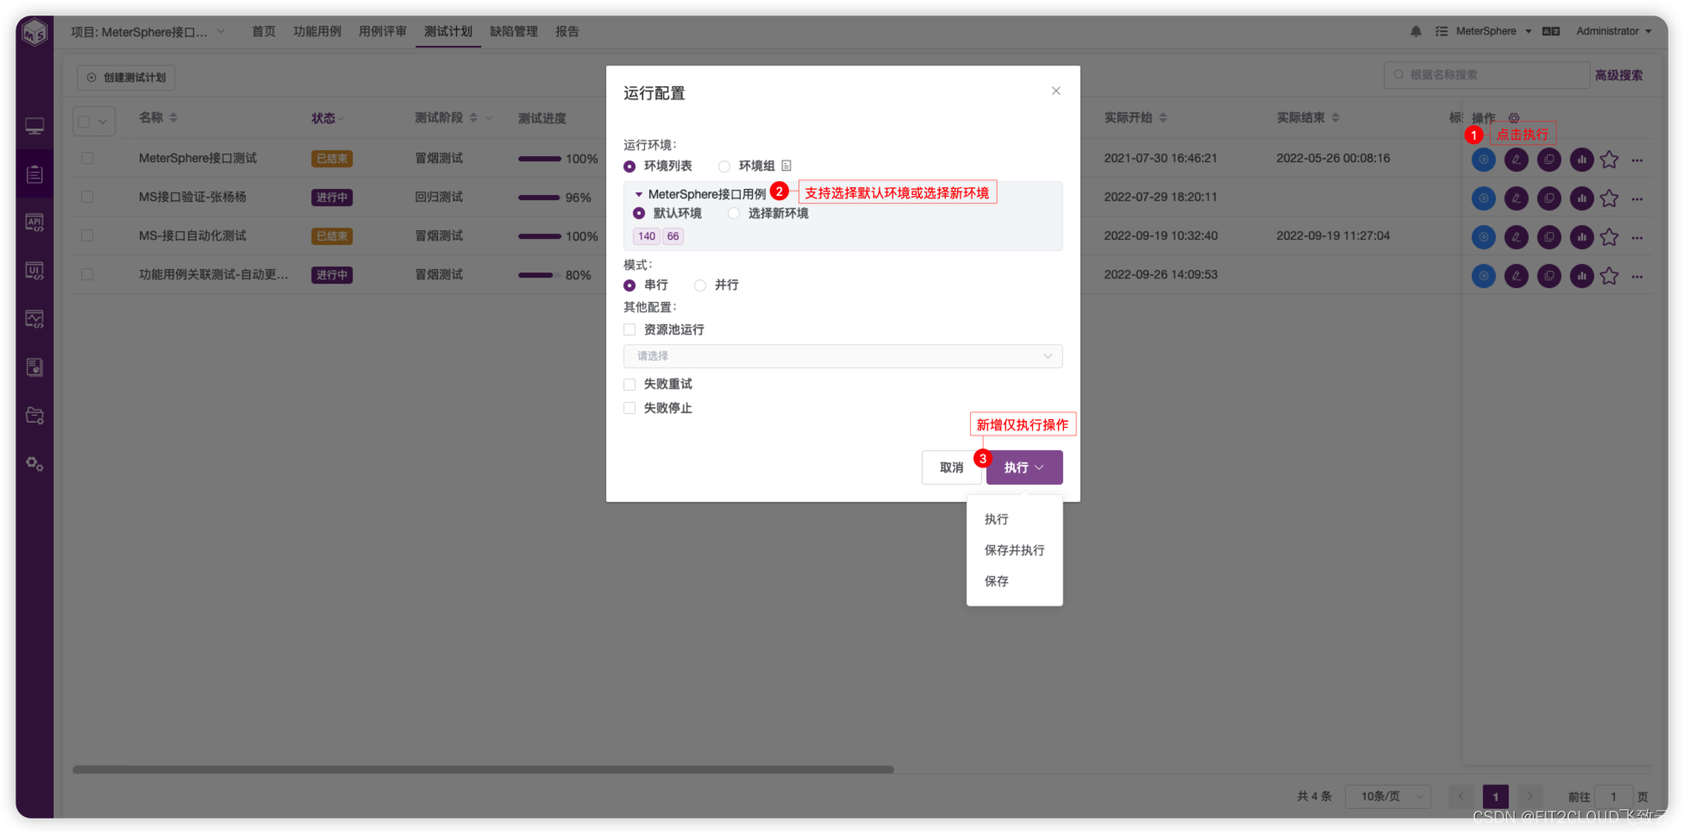The image size is (1684, 834).
Task: Open the 执行 button dropdown arrow
Action: (x=1040, y=467)
